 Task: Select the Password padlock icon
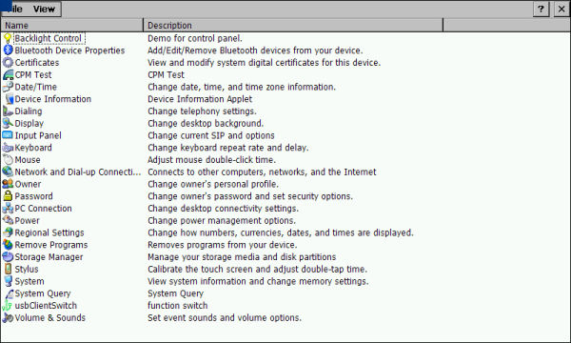8,196
